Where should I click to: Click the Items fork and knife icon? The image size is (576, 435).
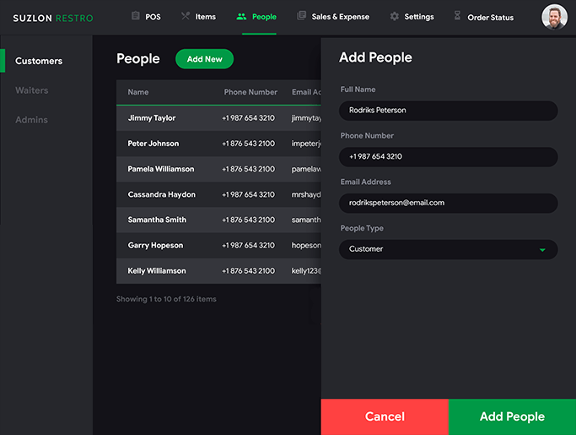pos(186,16)
